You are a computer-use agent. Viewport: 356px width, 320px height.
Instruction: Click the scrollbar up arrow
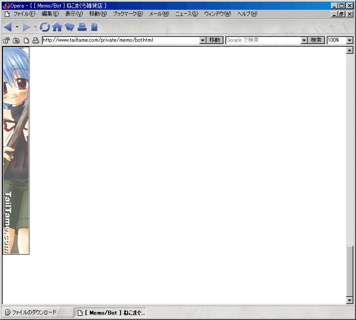click(350, 50)
